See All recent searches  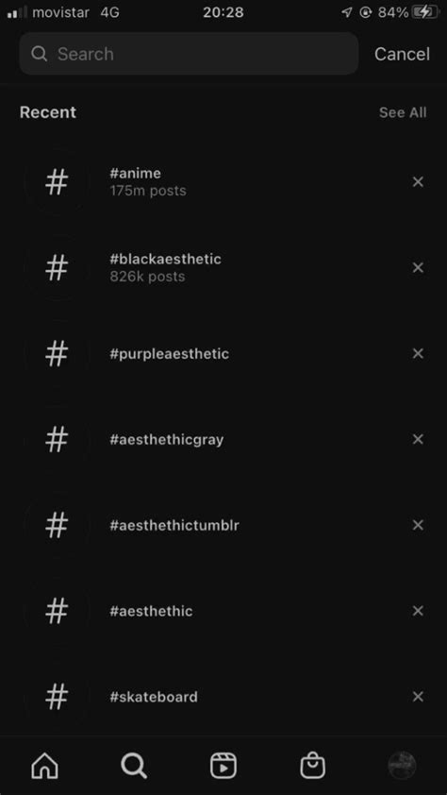click(403, 112)
